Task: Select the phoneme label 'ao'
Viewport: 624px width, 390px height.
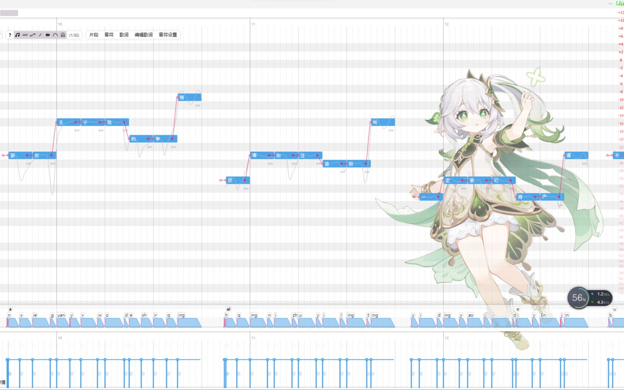Action: 471,315
